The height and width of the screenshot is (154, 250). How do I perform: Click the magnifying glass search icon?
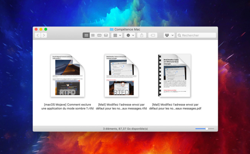tap(179, 35)
